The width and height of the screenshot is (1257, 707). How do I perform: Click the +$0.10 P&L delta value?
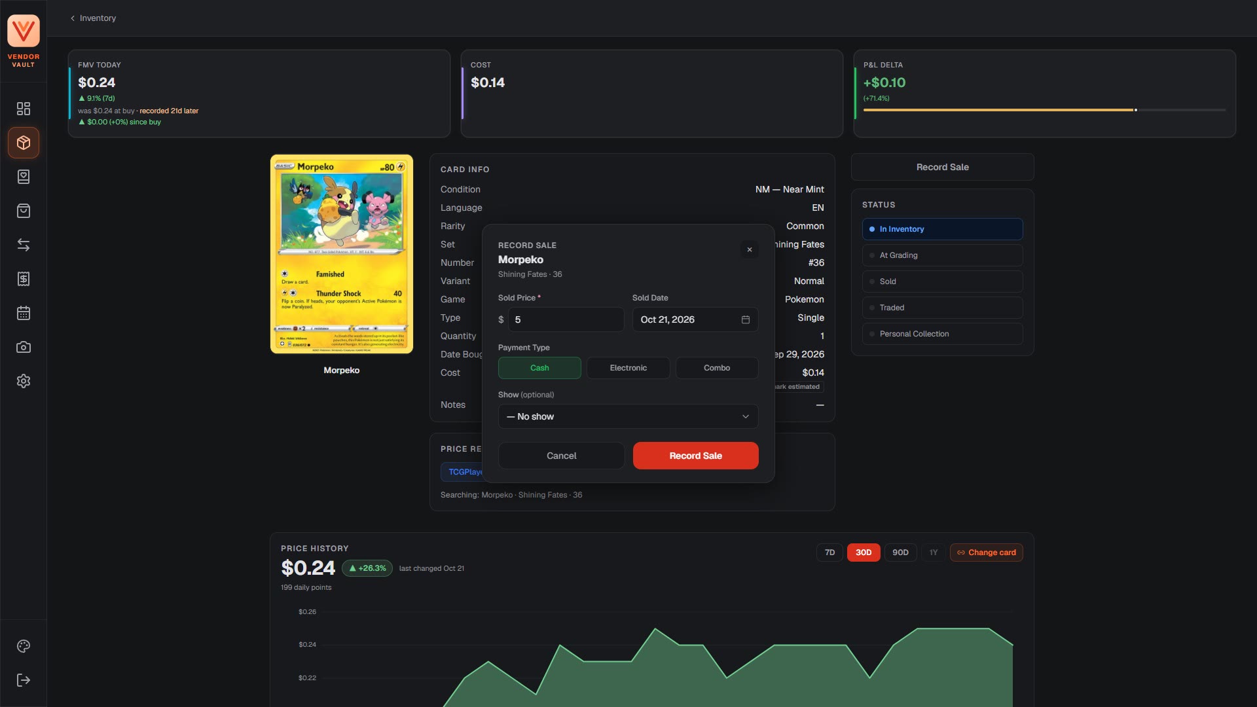pos(884,82)
